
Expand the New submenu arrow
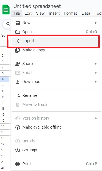(x=96, y=23)
